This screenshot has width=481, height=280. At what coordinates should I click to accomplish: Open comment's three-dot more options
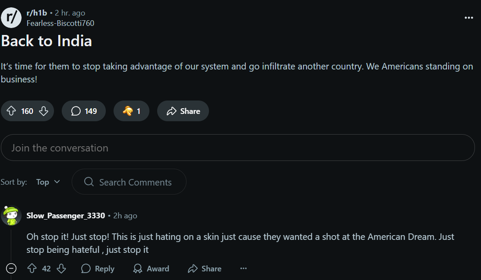(244, 269)
